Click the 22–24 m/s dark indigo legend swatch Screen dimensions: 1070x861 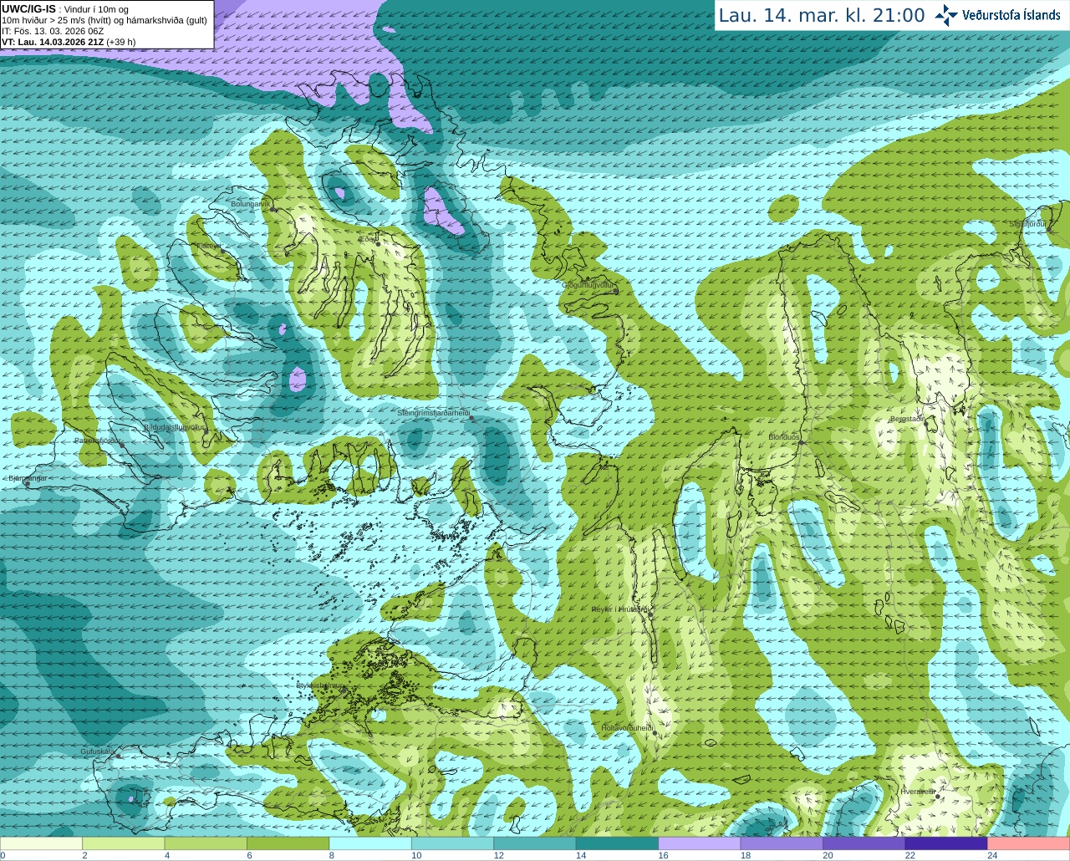(x=946, y=843)
